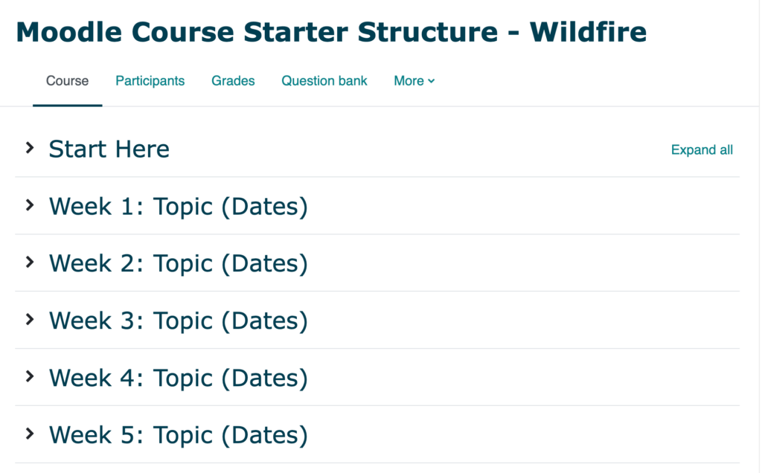762x473 pixels.
Task: Select the Course tab
Action: tap(67, 80)
